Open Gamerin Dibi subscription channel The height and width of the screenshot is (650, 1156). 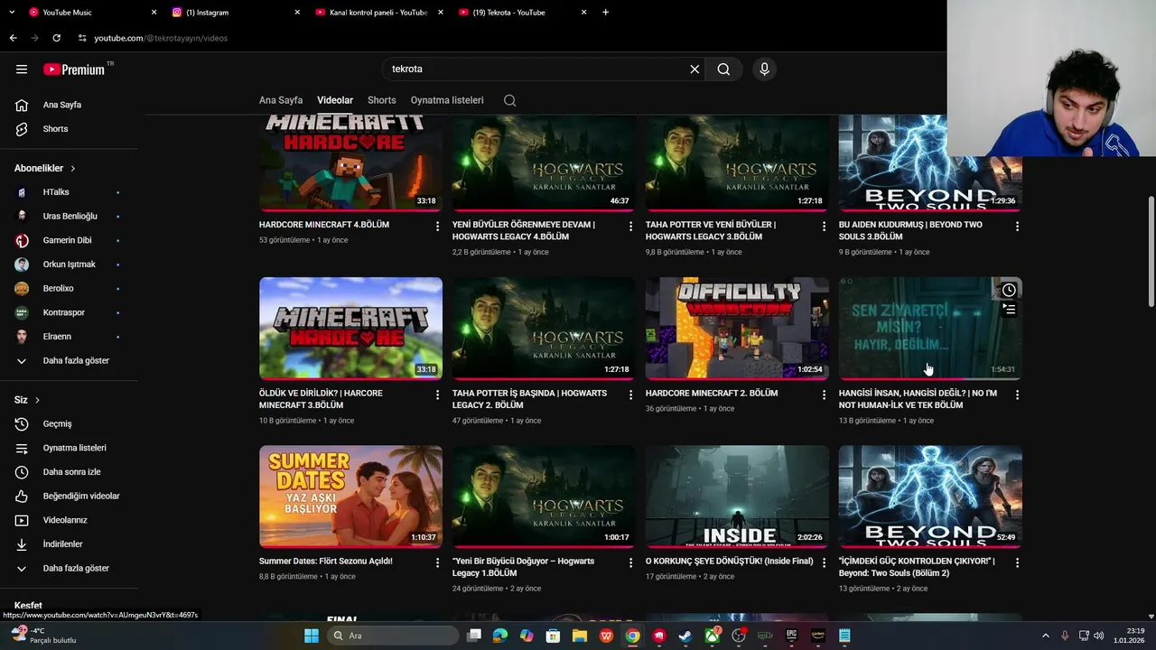click(x=69, y=240)
